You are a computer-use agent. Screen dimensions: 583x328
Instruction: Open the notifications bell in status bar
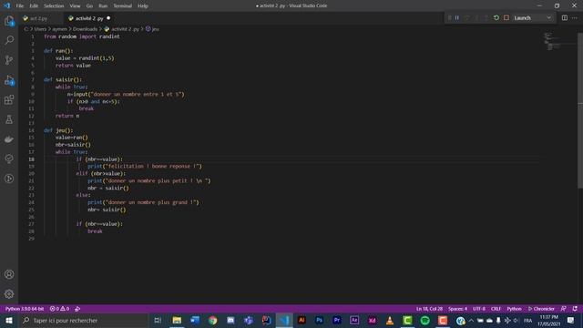click(575, 309)
